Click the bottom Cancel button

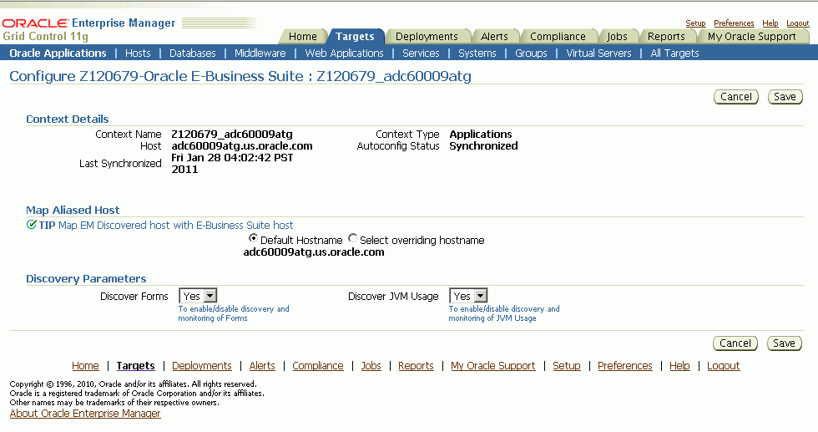[735, 343]
